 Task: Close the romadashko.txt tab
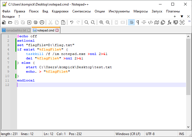point(29,30)
